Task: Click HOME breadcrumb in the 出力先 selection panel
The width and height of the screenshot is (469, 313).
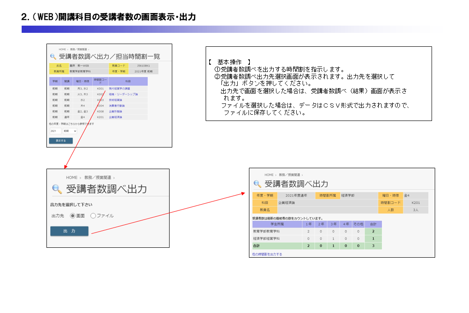Action: 72,177
